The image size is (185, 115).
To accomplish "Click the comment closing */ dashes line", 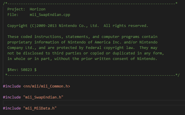I will pos(92,75).
